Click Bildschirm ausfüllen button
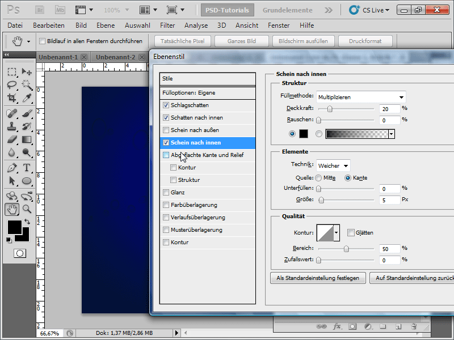Viewport: 454px width, 340px height. tap(303, 41)
